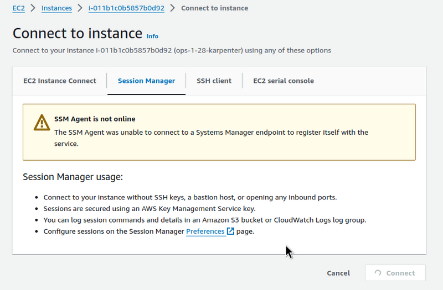
Task: Click the Cancel button
Action: 338,273
